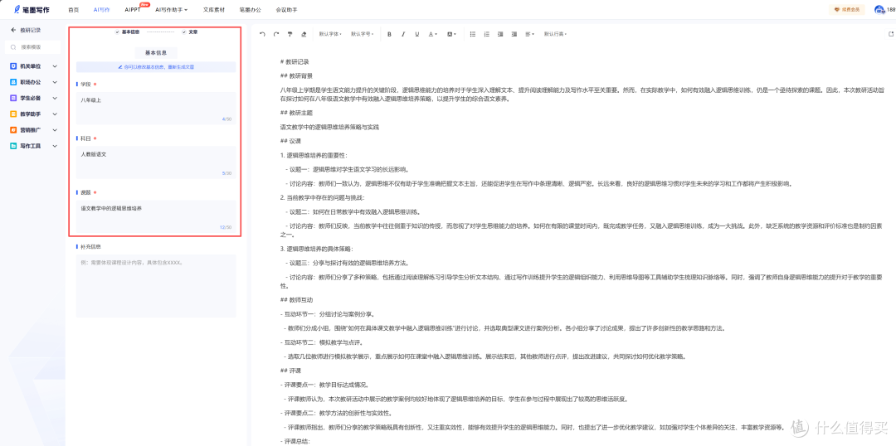Click the 教研记录 breadcrumb title
Screen dimensions: 896x446
pos(31,30)
